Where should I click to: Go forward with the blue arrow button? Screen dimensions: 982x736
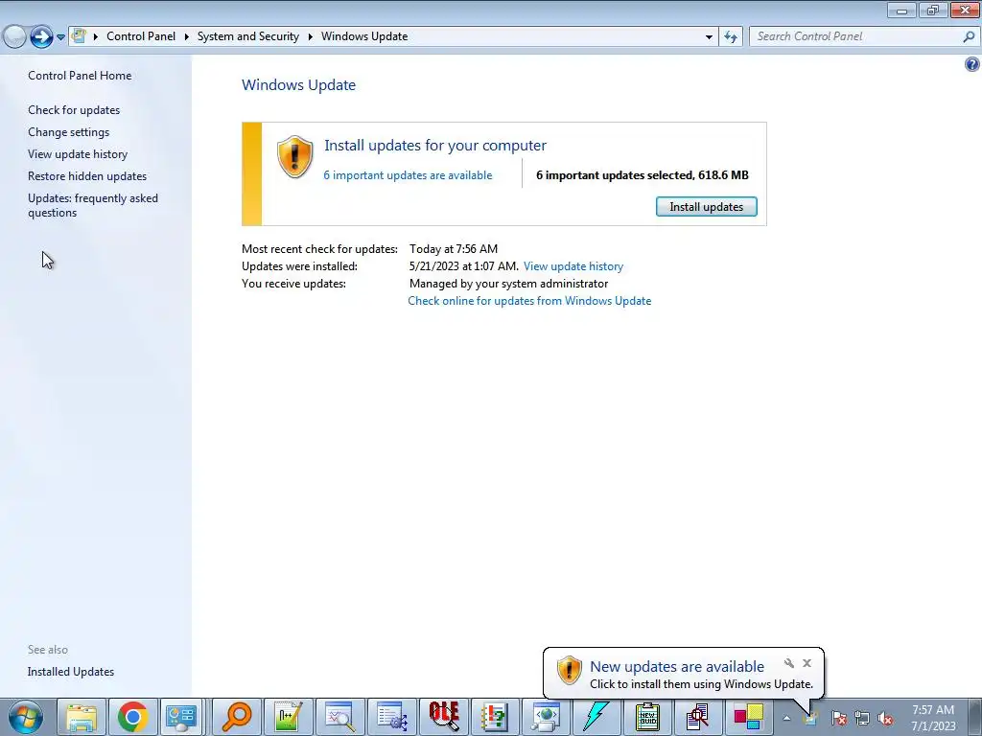pos(41,36)
